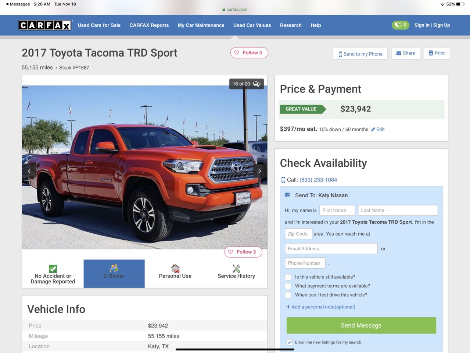This screenshot has height=353, width=470.
Task: Print the vehicle listing
Action: pos(437,53)
